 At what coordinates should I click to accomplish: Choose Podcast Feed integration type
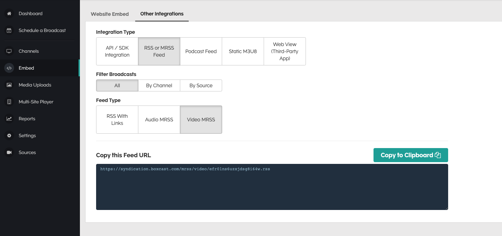tap(201, 51)
